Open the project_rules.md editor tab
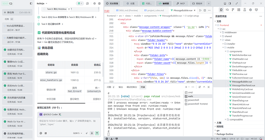 pyautogui.click(x=154, y=10)
